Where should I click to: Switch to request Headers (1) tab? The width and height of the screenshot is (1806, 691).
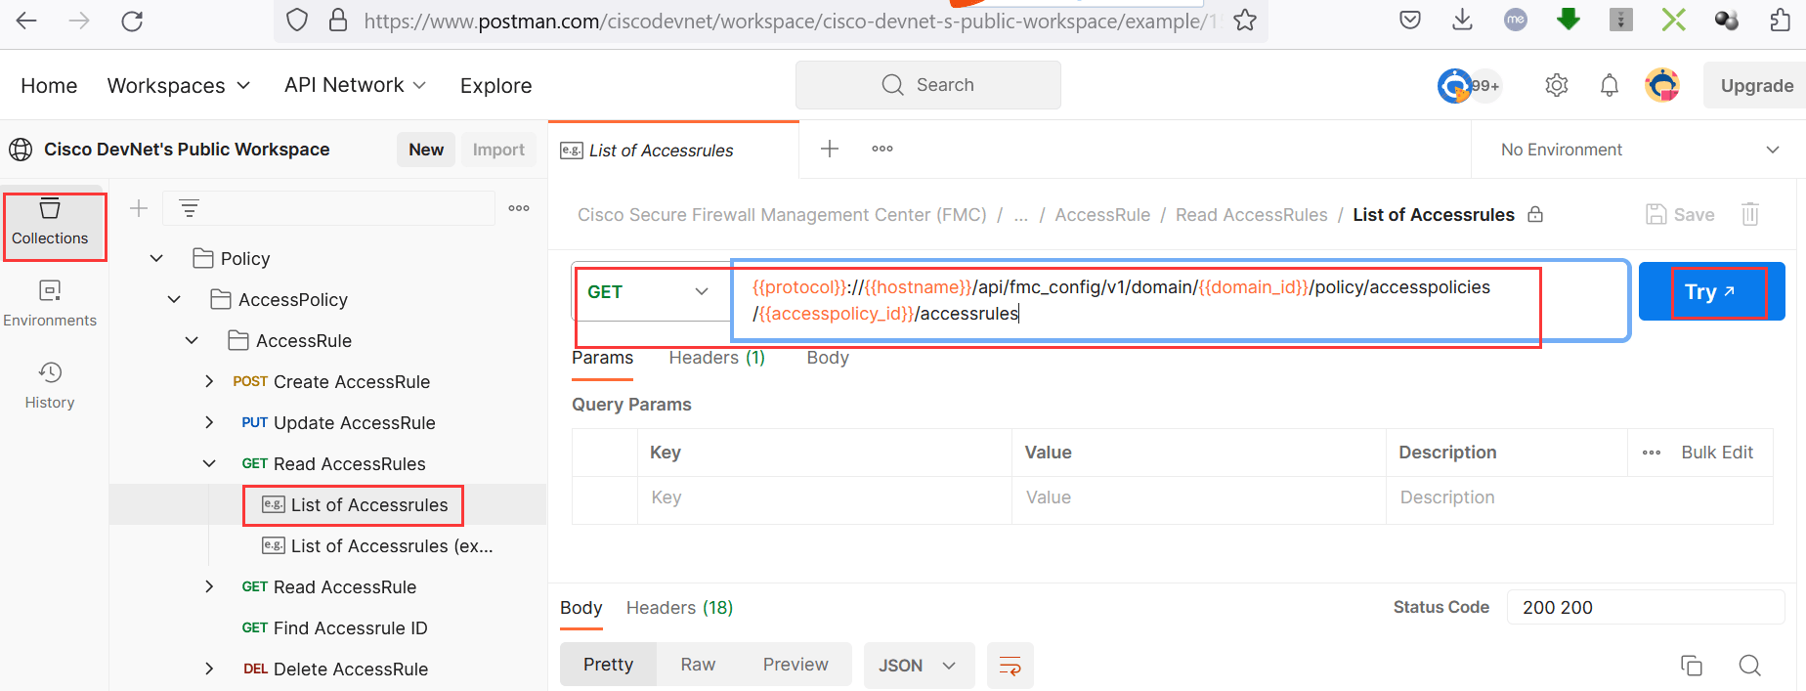(717, 358)
